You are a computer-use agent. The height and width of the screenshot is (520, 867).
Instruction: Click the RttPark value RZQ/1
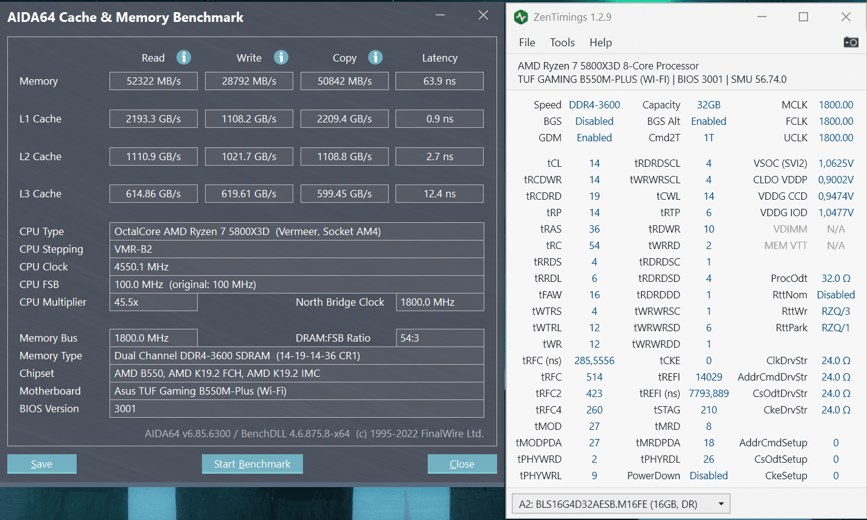click(x=836, y=328)
